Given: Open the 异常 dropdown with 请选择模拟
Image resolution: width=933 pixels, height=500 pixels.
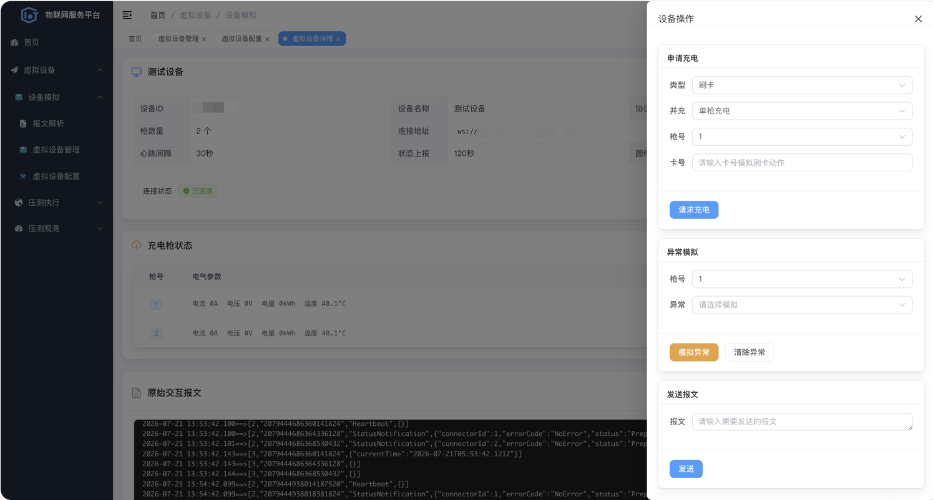Looking at the screenshot, I should point(802,305).
